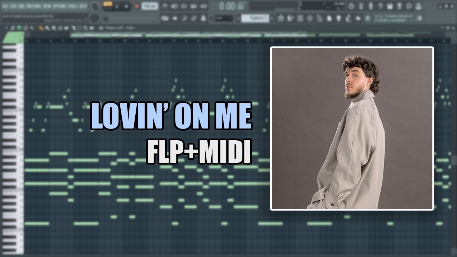Open the mixer view icon
Screen dimensions: 457x257
point(309,18)
